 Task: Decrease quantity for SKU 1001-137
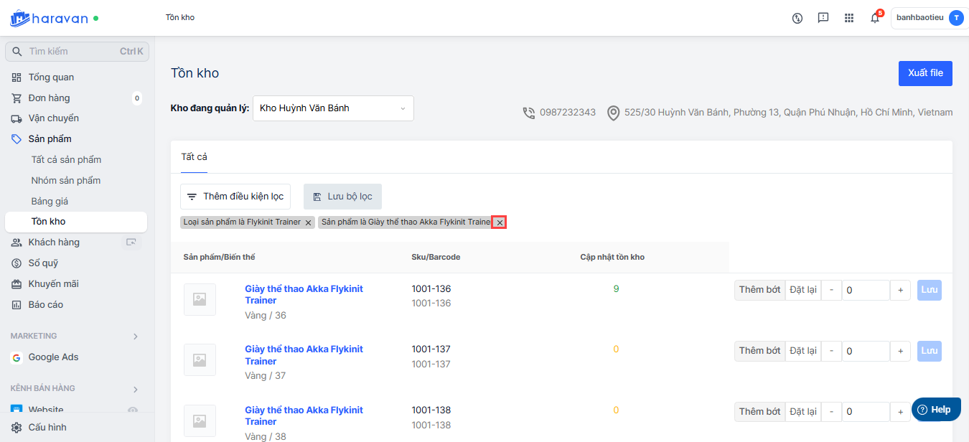coord(831,351)
